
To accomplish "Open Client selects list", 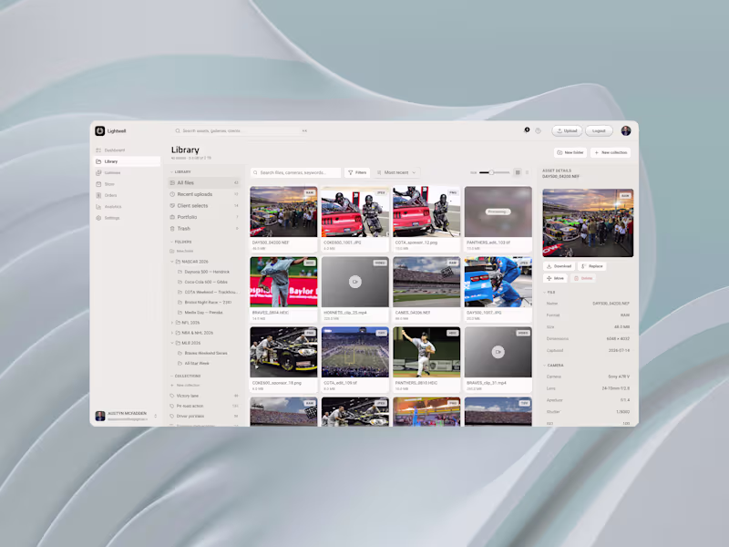I will pos(204,206).
